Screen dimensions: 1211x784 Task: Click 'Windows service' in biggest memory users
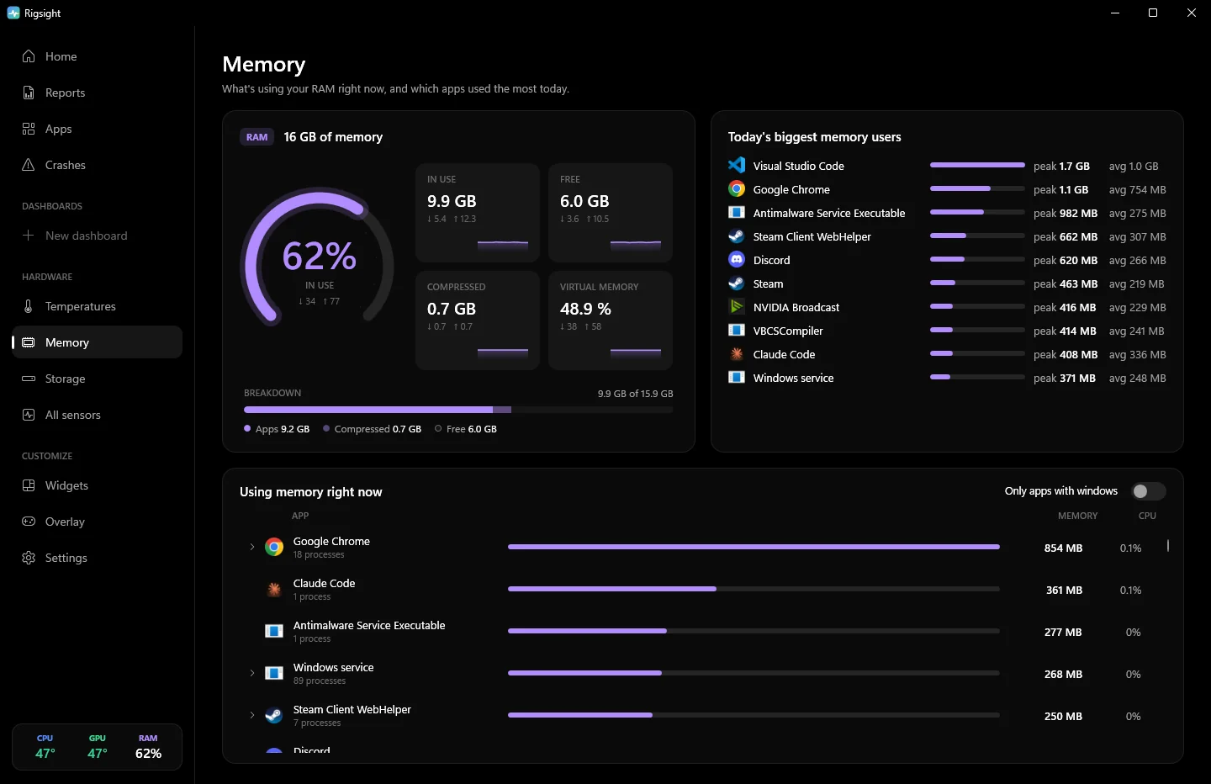click(x=793, y=378)
